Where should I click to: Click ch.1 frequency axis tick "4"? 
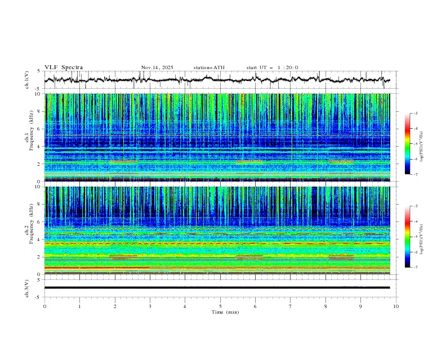click(x=40, y=147)
